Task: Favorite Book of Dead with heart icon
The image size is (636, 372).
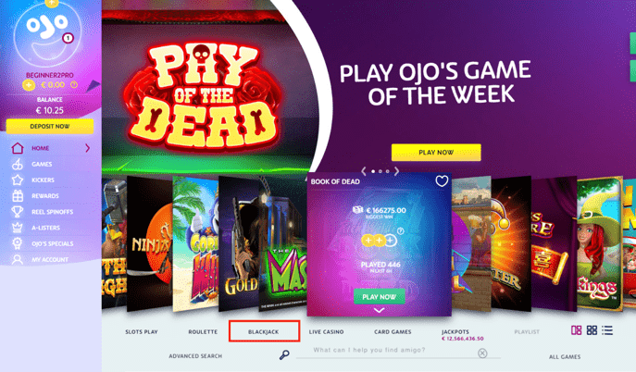Action: [442, 180]
